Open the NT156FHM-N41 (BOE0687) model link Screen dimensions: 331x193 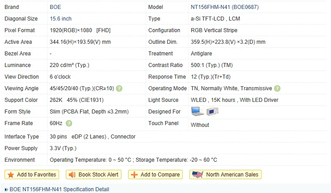(x=224, y=7)
